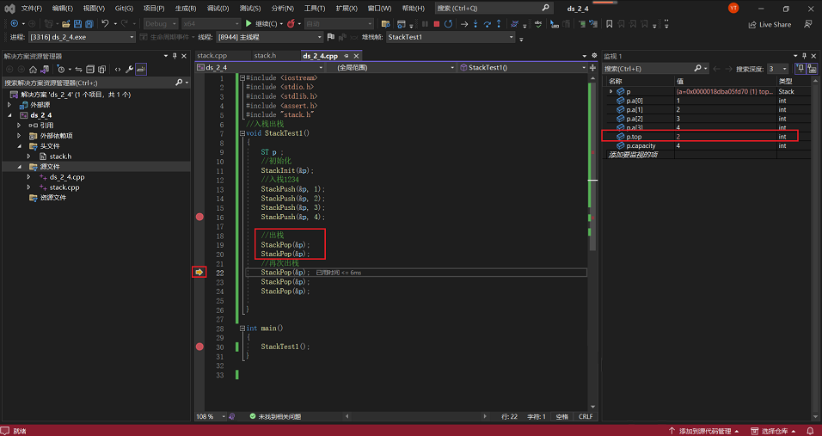Click the Open File folder icon
This screenshot has height=436, width=822.
pos(65,24)
